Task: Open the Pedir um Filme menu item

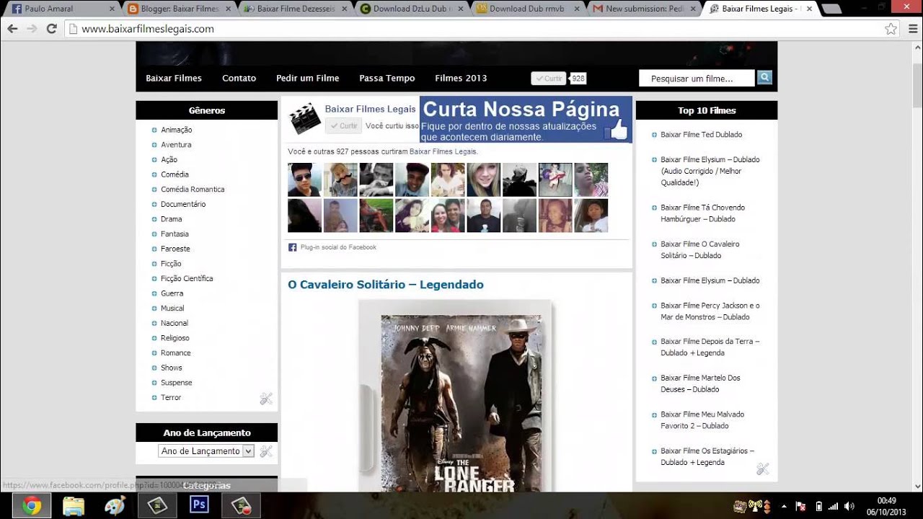Action: coord(308,78)
